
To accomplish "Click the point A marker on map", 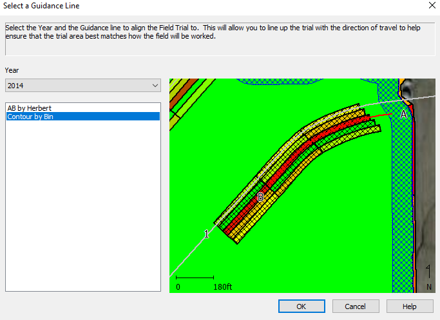I will 403,114.
